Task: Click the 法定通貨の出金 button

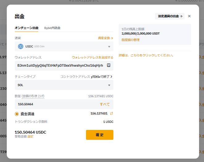Action: pyautogui.click(x=170, y=16)
